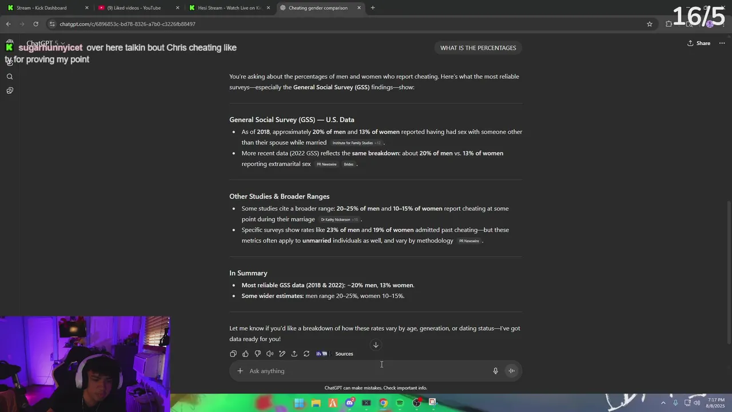Focus the Ask anything input field
Screen dimensions: 732x412
click(x=366, y=371)
